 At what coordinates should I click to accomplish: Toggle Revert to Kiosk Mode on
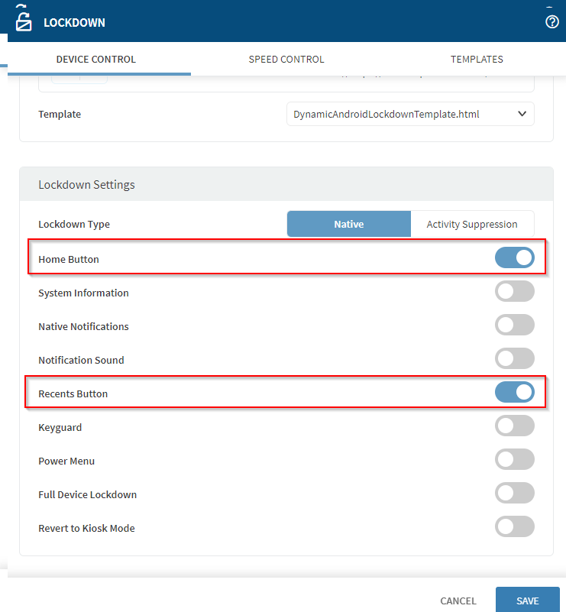[x=515, y=527]
